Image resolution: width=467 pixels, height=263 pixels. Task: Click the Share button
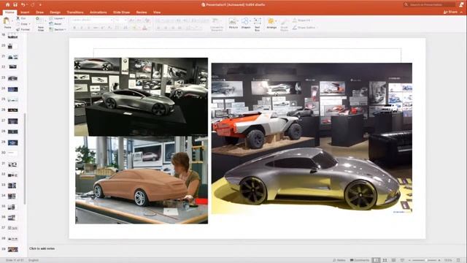pos(450,12)
